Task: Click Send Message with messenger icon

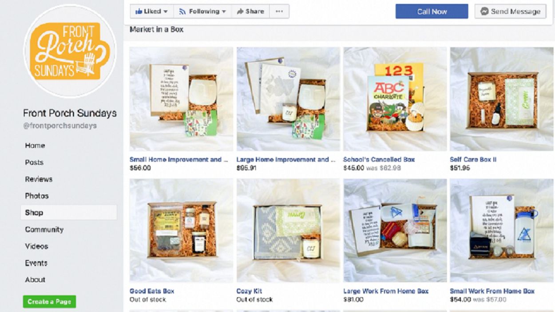Action: click(x=510, y=12)
